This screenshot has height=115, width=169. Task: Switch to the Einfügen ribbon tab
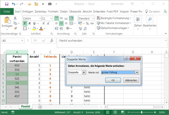(x=28, y=11)
